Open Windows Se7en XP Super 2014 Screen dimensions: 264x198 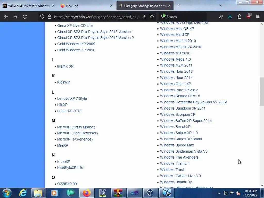pyautogui.click(x=186, y=121)
